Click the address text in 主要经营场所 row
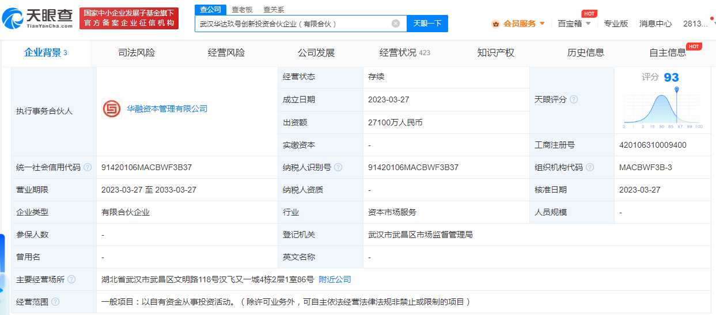The image size is (716, 315). tap(207, 279)
